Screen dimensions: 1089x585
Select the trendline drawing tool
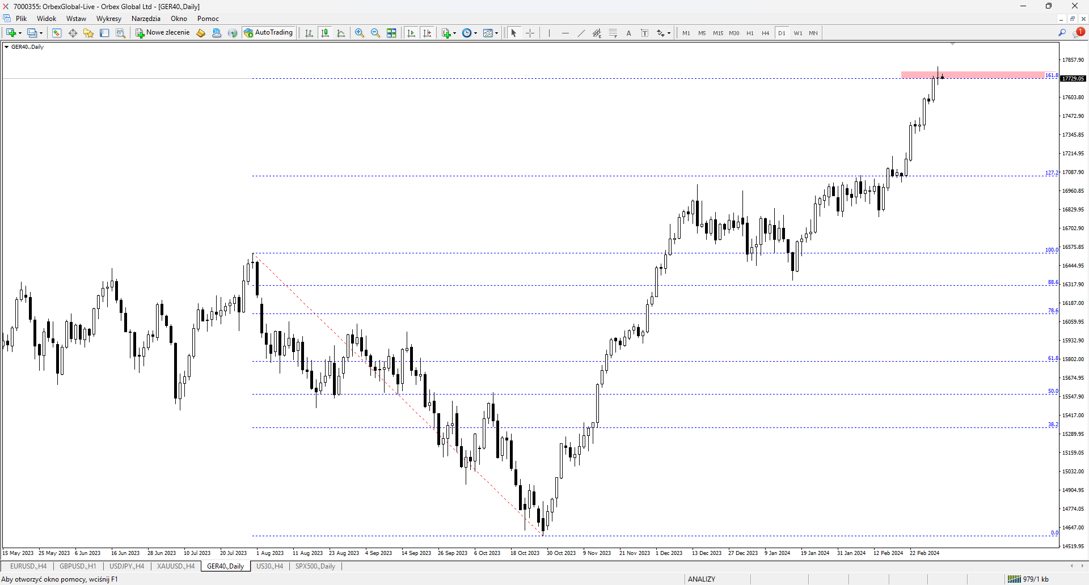(581, 33)
